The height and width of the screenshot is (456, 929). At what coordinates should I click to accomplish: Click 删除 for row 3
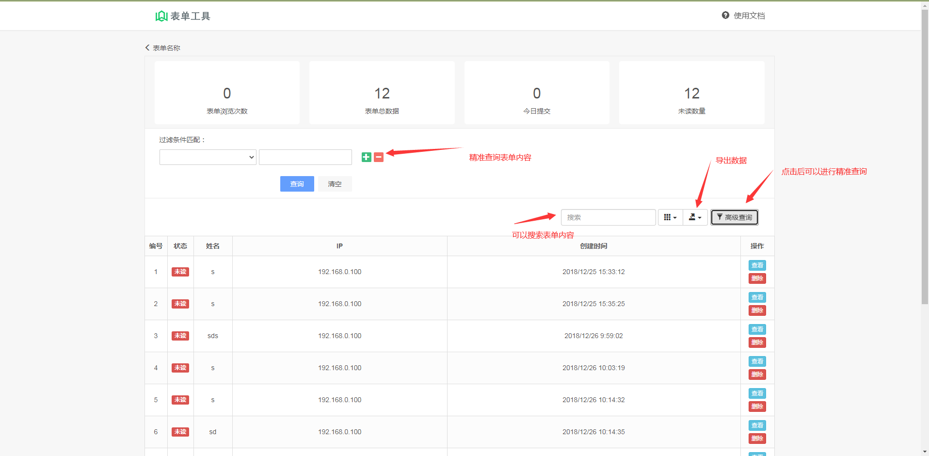757,342
